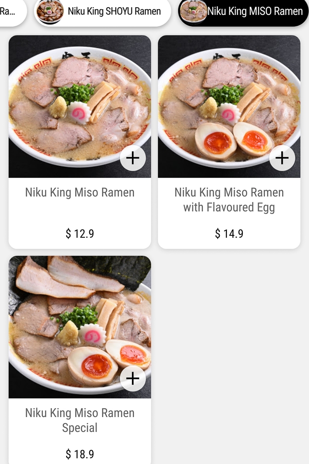The image size is (309, 464).
Task: Click the "Niku King Miso Ramen" title
Action: [x=80, y=193]
